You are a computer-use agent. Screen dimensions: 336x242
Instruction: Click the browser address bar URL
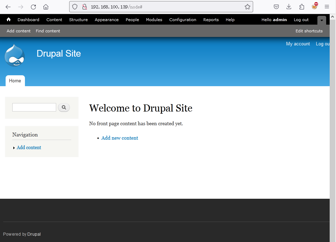[117, 7]
